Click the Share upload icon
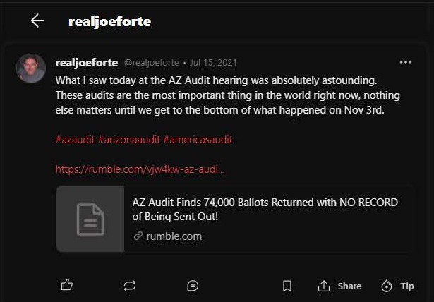 coord(324,286)
